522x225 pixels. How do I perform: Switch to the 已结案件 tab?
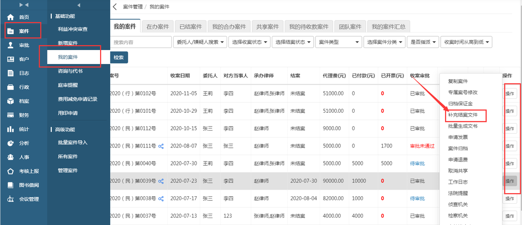(191, 27)
